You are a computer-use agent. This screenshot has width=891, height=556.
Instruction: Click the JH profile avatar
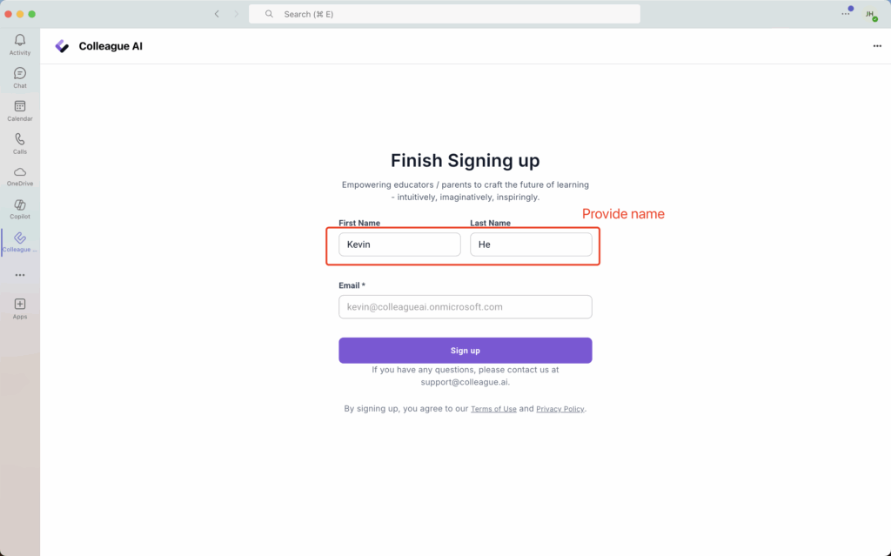869,14
